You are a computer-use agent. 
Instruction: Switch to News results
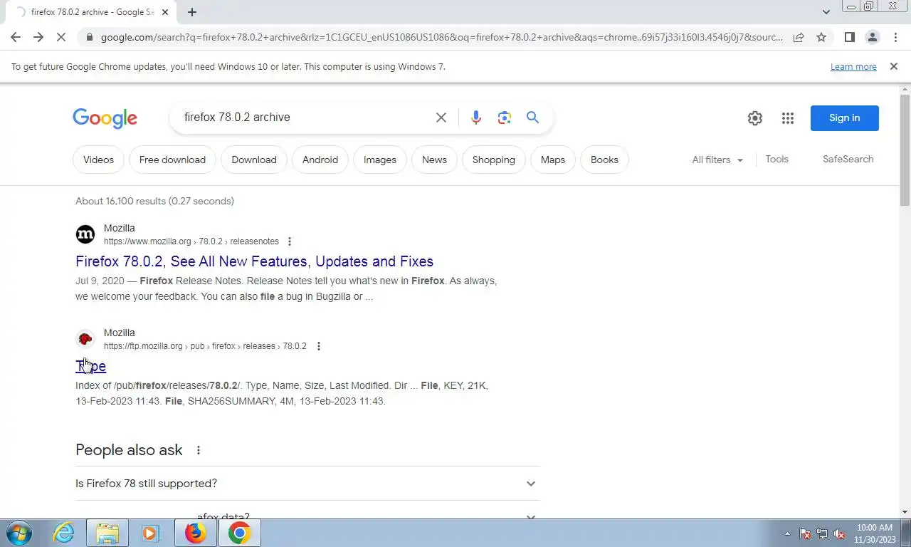tap(434, 160)
